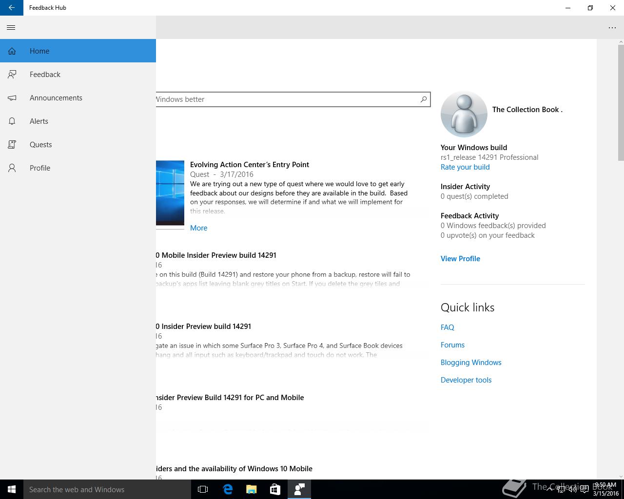
Task: Open Mobile Insider Preview build 14291 announcement
Action: pyautogui.click(x=216, y=255)
